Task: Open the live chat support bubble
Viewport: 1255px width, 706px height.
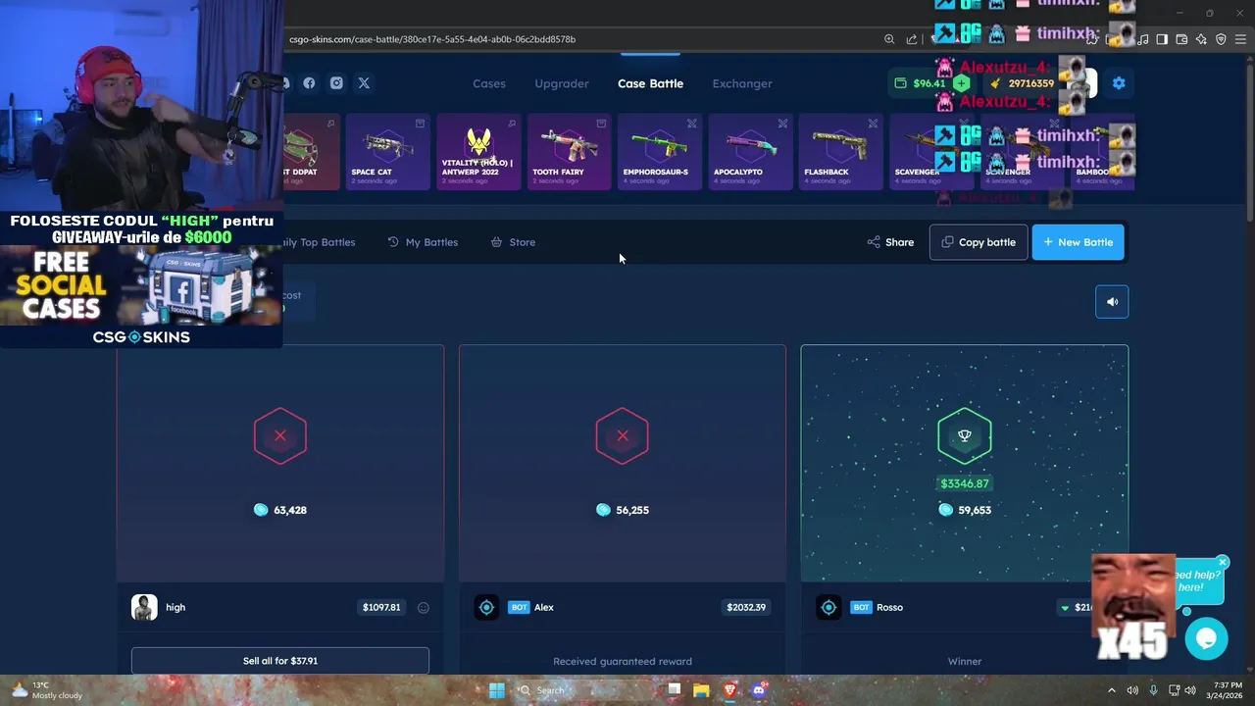Action: (x=1206, y=639)
